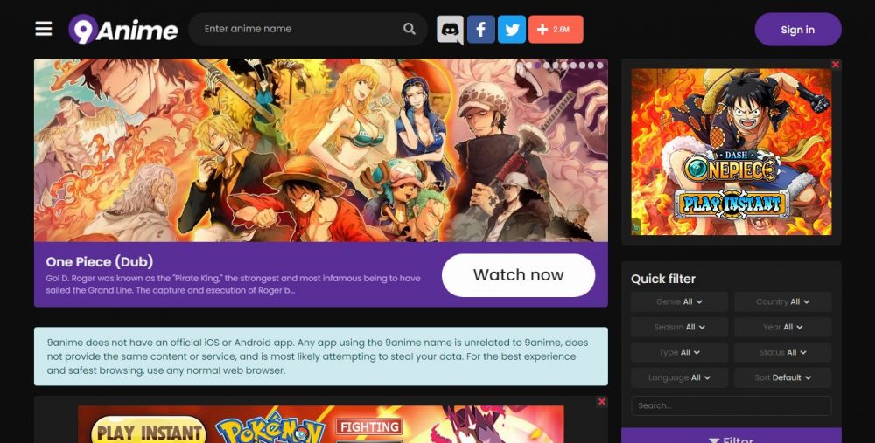Image resolution: width=875 pixels, height=443 pixels.
Task: Expand the Sort Default dropdown
Action: pyautogui.click(x=782, y=377)
